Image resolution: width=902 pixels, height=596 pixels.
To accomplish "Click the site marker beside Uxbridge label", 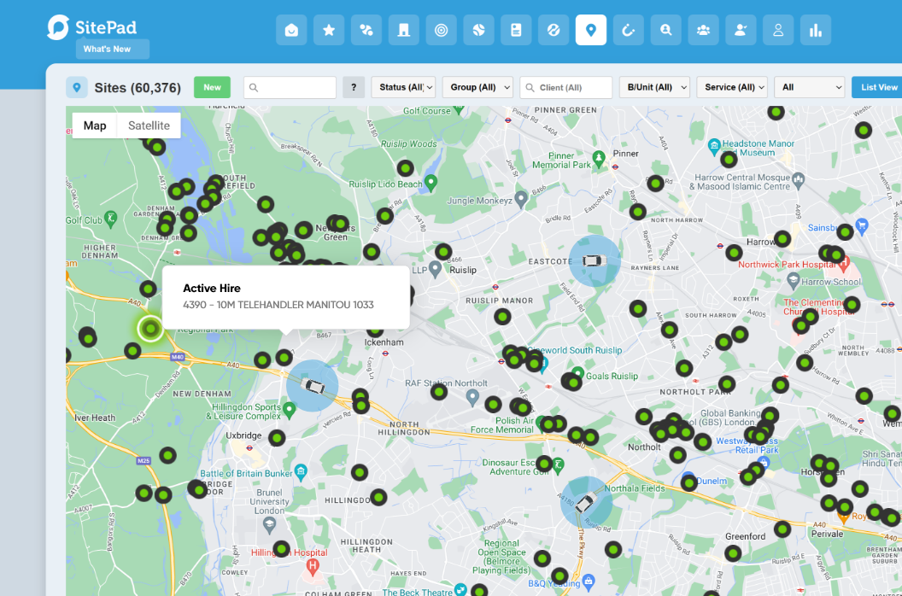I will pos(277,438).
